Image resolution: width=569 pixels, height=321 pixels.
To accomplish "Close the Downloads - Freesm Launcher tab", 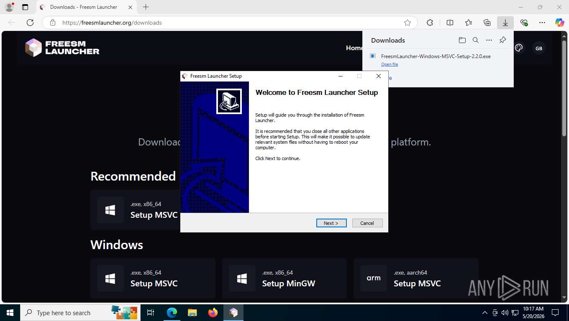I will [x=130, y=7].
